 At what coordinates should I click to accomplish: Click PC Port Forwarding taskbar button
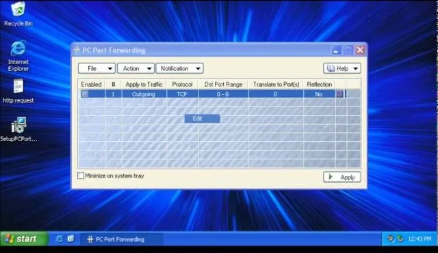coord(122,239)
